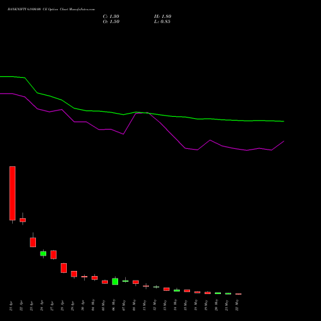Click the '06 May' date label
The width and height of the screenshot is (321, 321).
(x=114, y=306)
